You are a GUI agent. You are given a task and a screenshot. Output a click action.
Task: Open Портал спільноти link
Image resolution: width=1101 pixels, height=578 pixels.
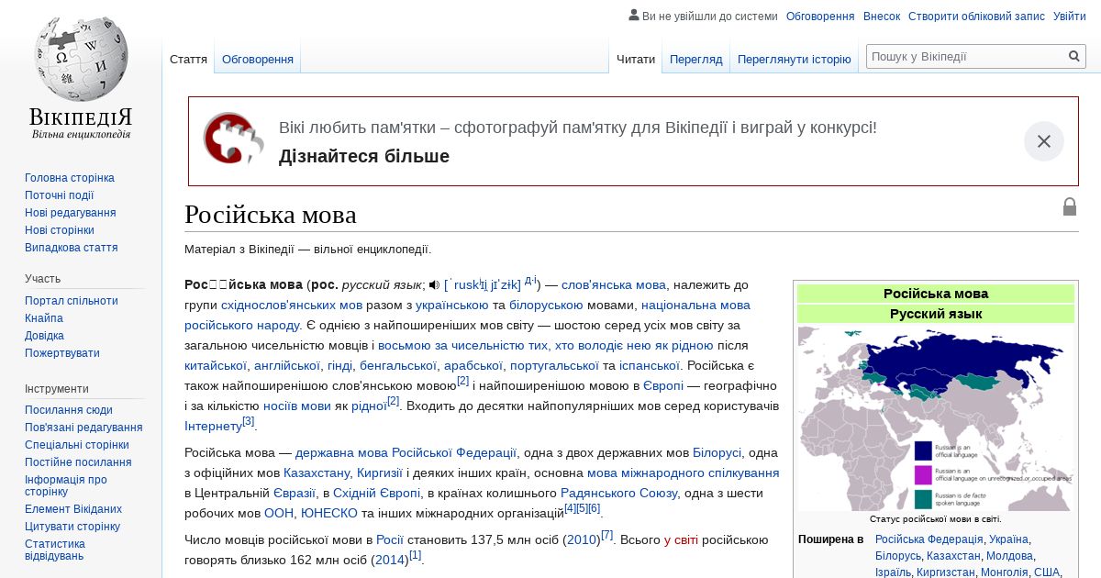tap(72, 301)
